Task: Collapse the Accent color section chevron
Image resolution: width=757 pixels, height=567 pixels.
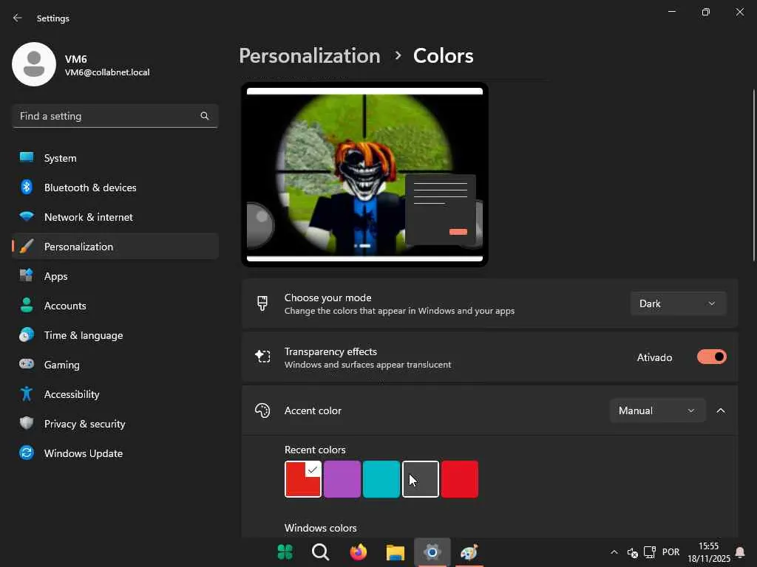Action: [721, 410]
